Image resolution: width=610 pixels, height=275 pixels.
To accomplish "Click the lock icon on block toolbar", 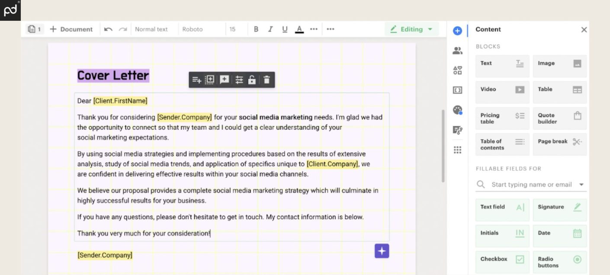I will click(x=252, y=80).
